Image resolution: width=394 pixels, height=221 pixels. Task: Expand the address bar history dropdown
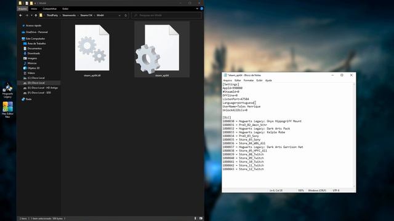click(x=119, y=15)
